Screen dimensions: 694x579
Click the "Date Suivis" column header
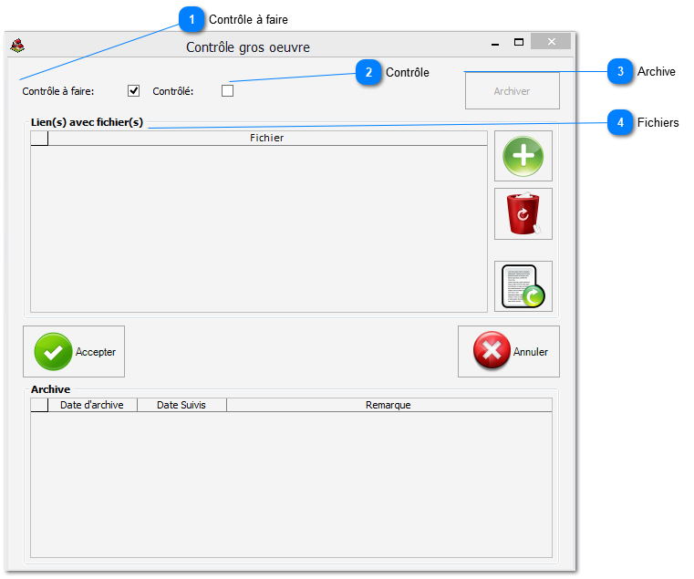pos(181,405)
